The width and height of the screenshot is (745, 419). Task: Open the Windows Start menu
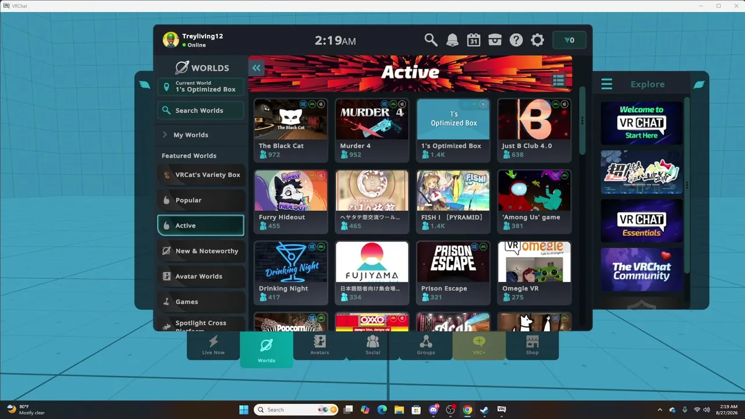(244, 410)
